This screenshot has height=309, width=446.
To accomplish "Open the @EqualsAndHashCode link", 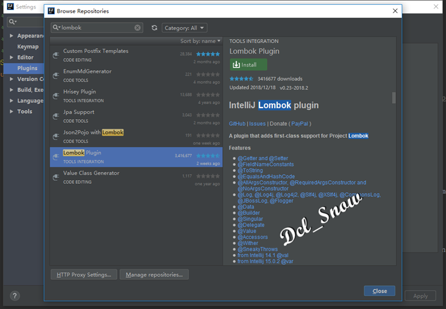I will tap(266, 176).
